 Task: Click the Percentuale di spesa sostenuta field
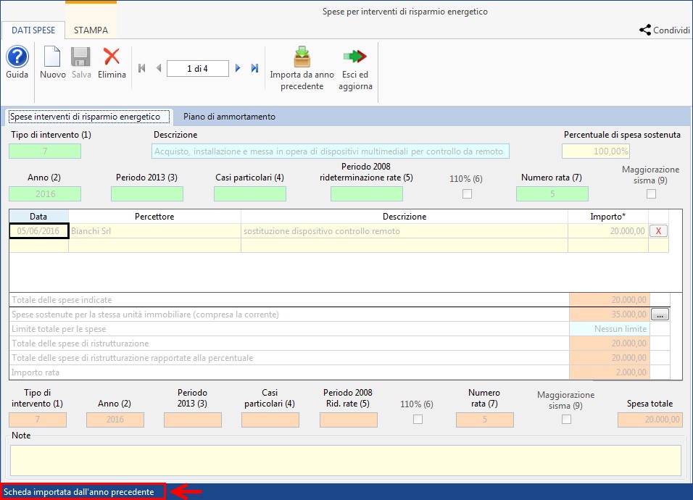pos(596,151)
